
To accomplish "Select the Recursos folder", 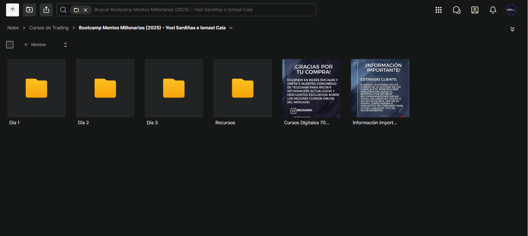I will [x=242, y=88].
